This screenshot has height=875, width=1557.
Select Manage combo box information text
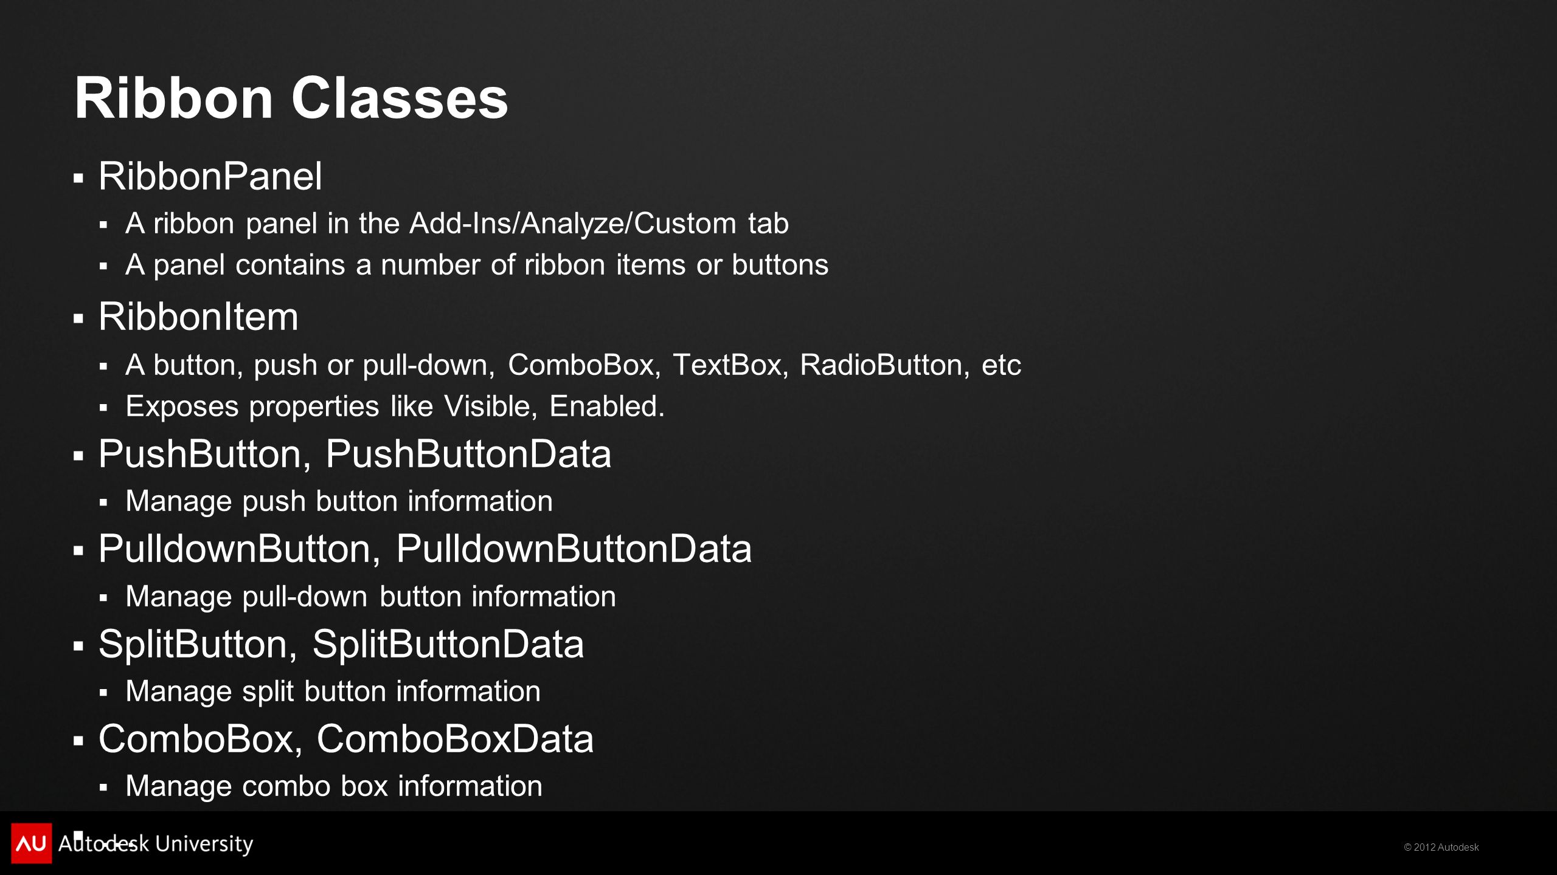[x=333, y=786]
